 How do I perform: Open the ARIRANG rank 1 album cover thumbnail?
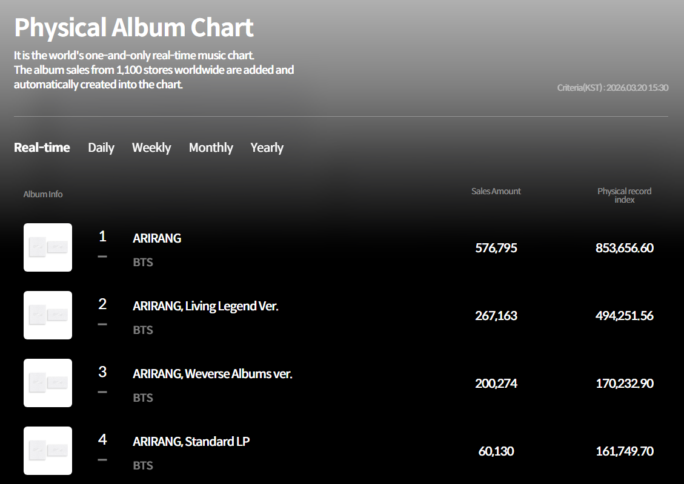(48, 247)
